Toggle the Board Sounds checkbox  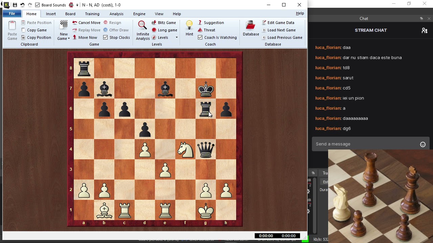click(38, 5)
